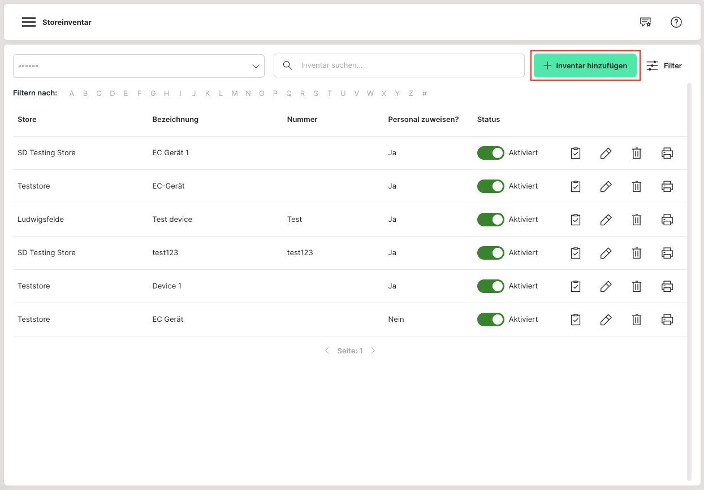Filter the list by letter T
The width and height of the screenshot is (704, 490).
point(329,94)
